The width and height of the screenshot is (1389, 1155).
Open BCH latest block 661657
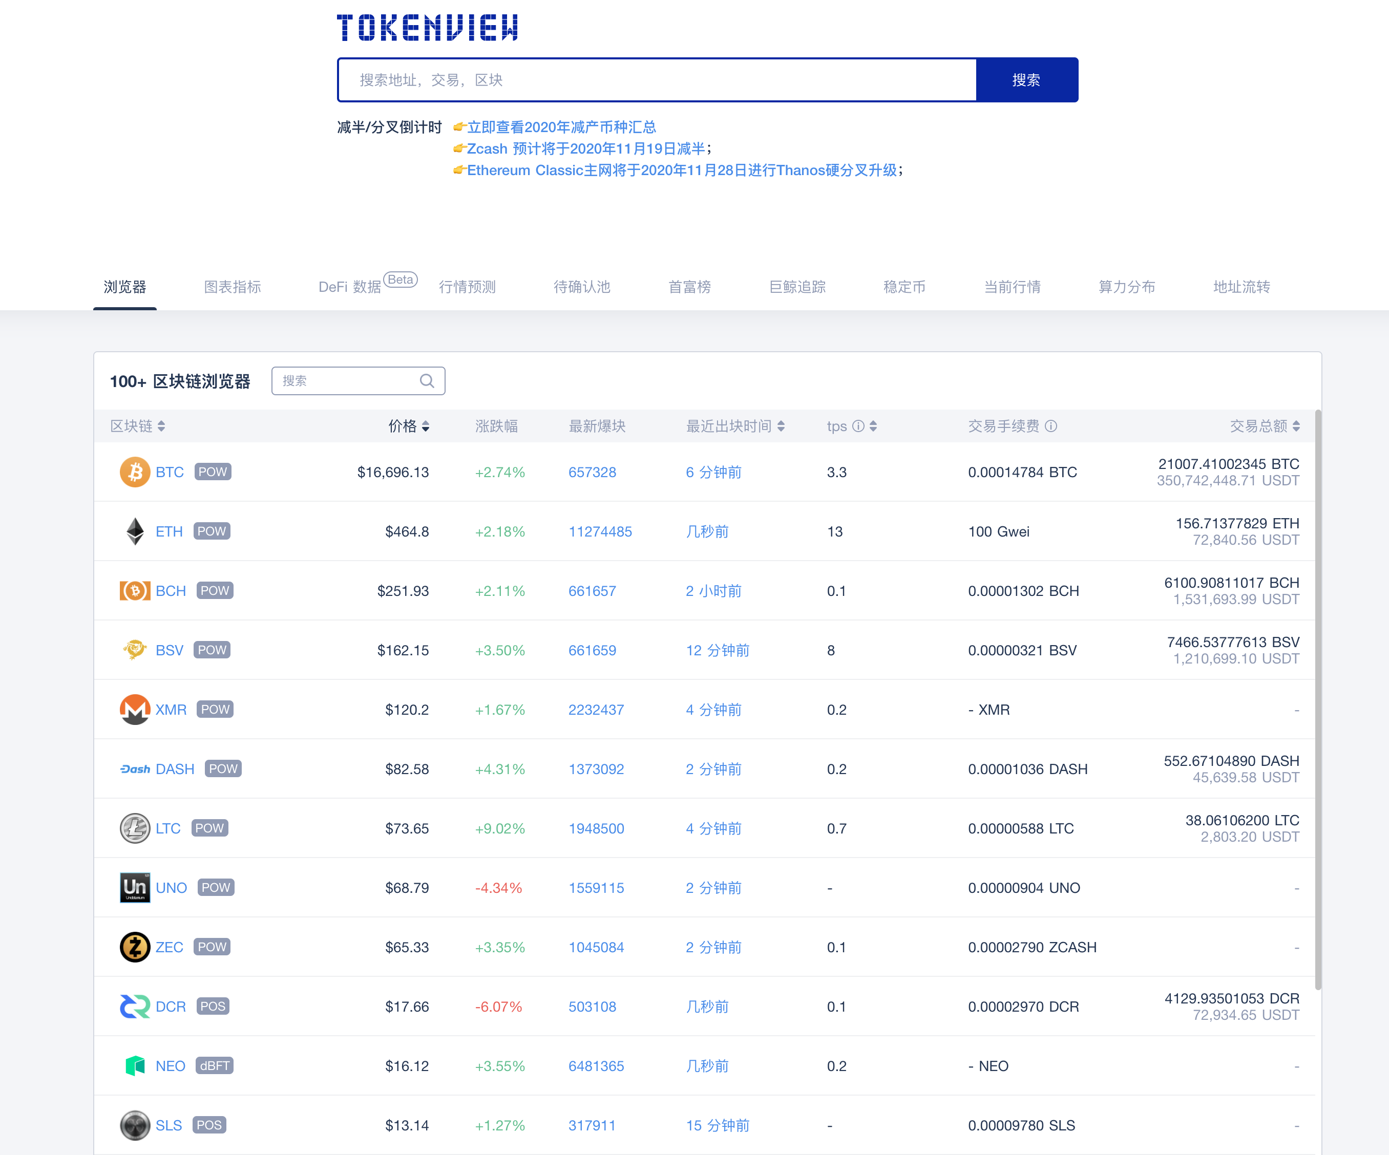click(x=593, y=590)
